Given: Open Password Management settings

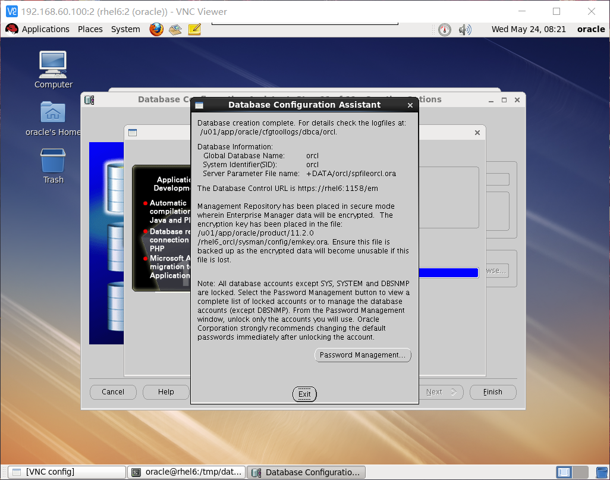Looking at the screenshot, I should coord(363,354).
